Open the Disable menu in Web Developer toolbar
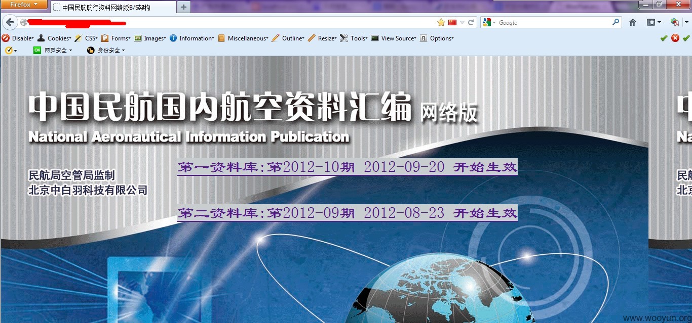Viewport: 692px width, 323px height. [x=18, y=38]
